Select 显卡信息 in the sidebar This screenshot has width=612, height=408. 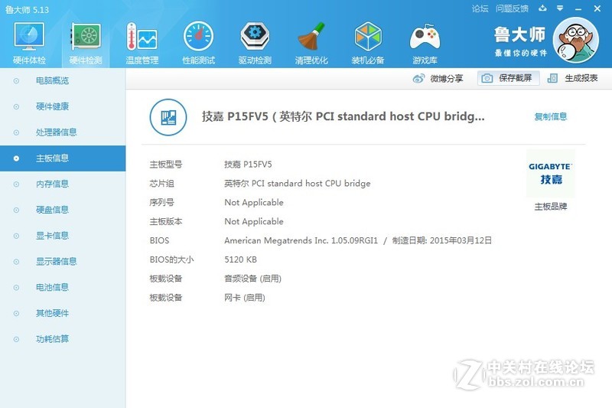[63, 236]
